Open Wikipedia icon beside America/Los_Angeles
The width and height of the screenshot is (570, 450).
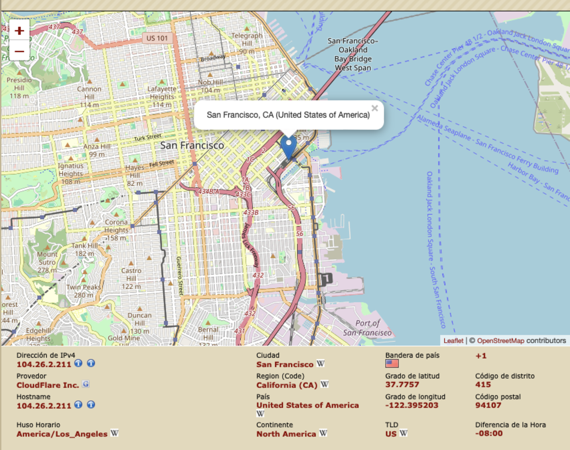pos(114,433)
